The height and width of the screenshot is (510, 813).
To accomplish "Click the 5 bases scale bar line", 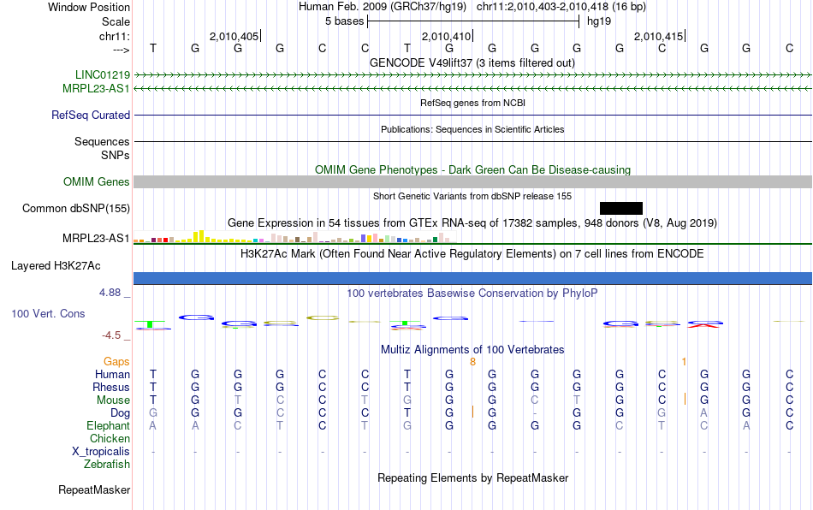I will (x=473, y=21).
